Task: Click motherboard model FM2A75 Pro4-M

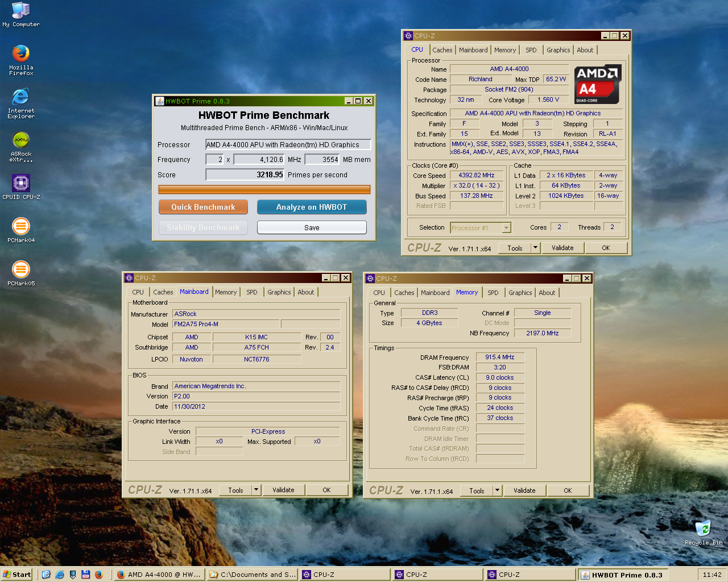Action: (226, 324)
